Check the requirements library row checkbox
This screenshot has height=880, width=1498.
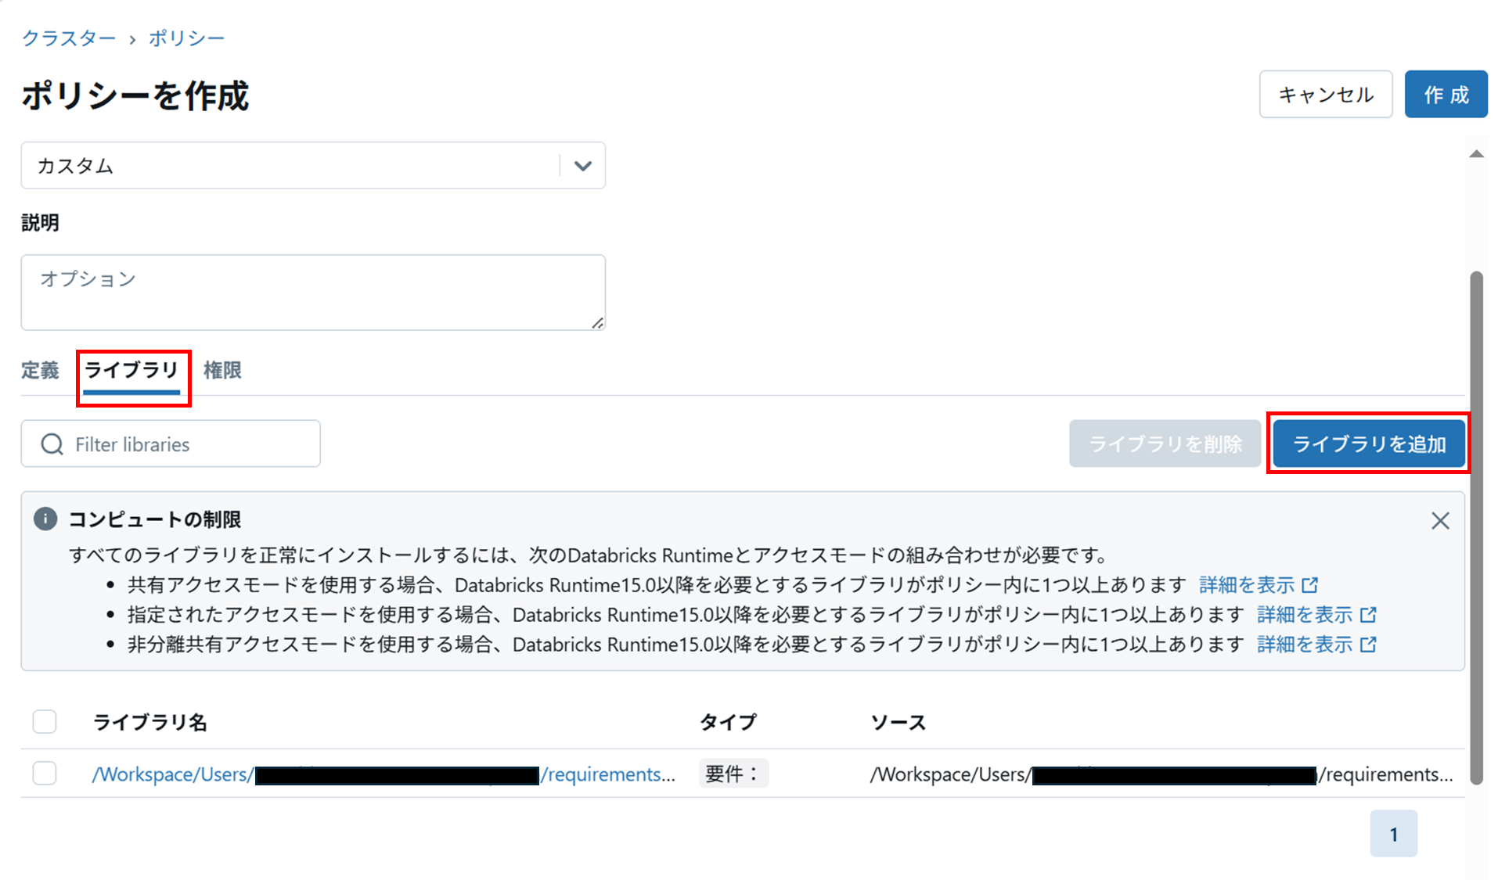[45, 773]
